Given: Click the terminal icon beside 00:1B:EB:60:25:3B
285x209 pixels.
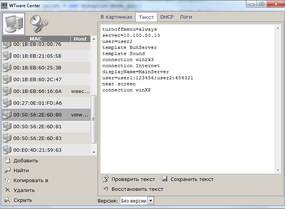Looking at the screenshot, I should pyautogui.click(x=7, y=68).
